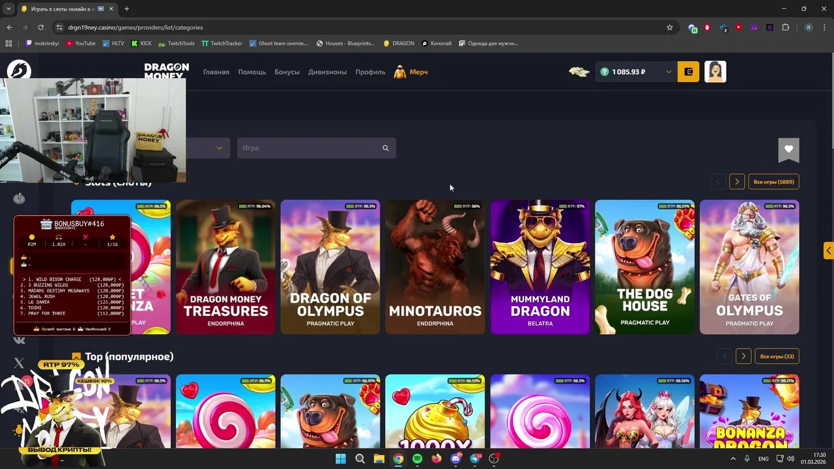Open Telegram from the taskbar

(476, 459)
